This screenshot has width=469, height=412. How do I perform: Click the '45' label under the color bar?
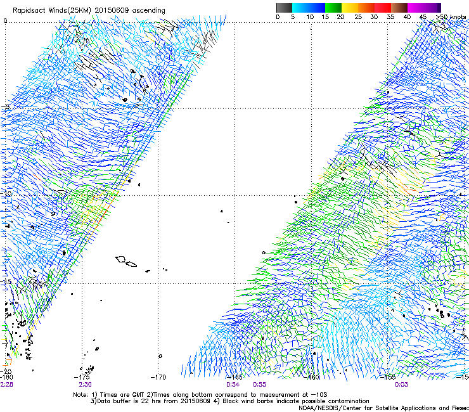coord(423,17)
